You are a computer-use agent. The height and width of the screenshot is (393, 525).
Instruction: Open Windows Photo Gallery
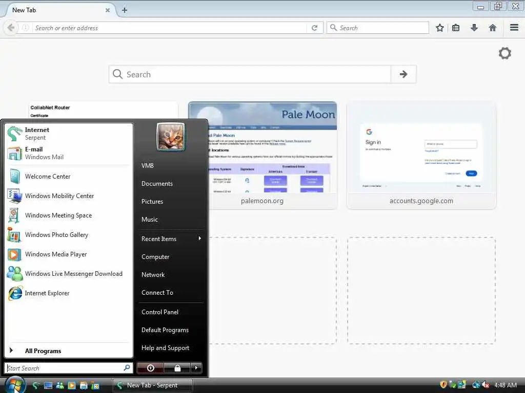tap(69, 234)
